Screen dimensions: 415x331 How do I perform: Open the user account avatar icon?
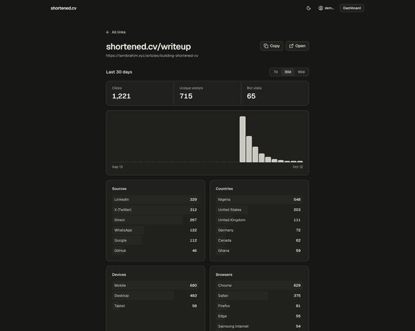320,8
